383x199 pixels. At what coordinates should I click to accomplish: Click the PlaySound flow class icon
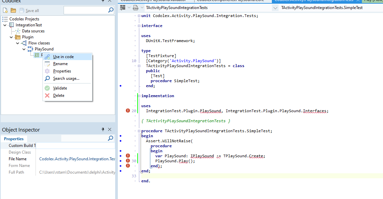30,49
